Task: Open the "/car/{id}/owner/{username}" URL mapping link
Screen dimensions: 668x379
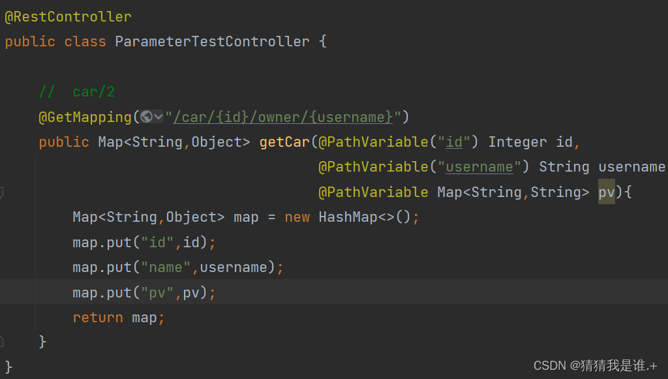Action: (x=283, y=117)
